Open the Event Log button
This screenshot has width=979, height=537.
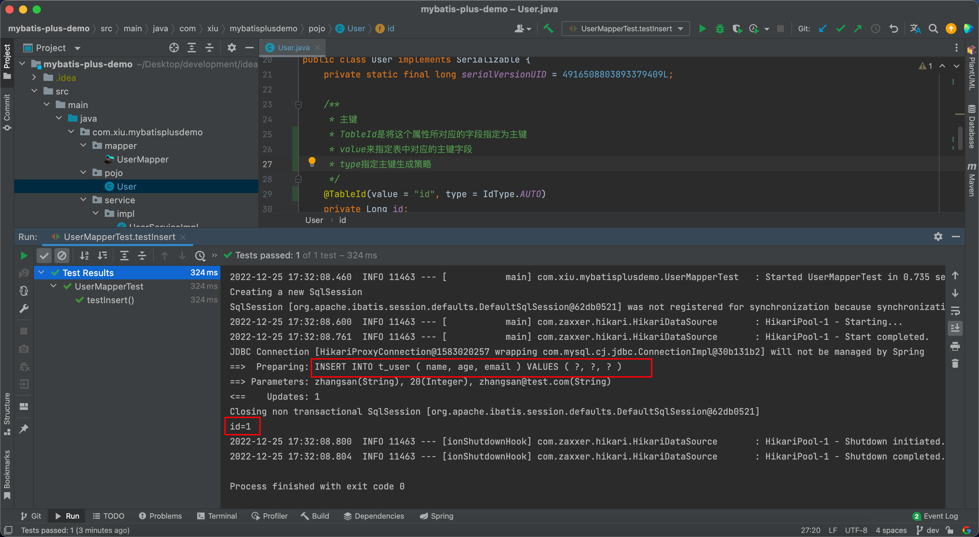click(935, 516)
